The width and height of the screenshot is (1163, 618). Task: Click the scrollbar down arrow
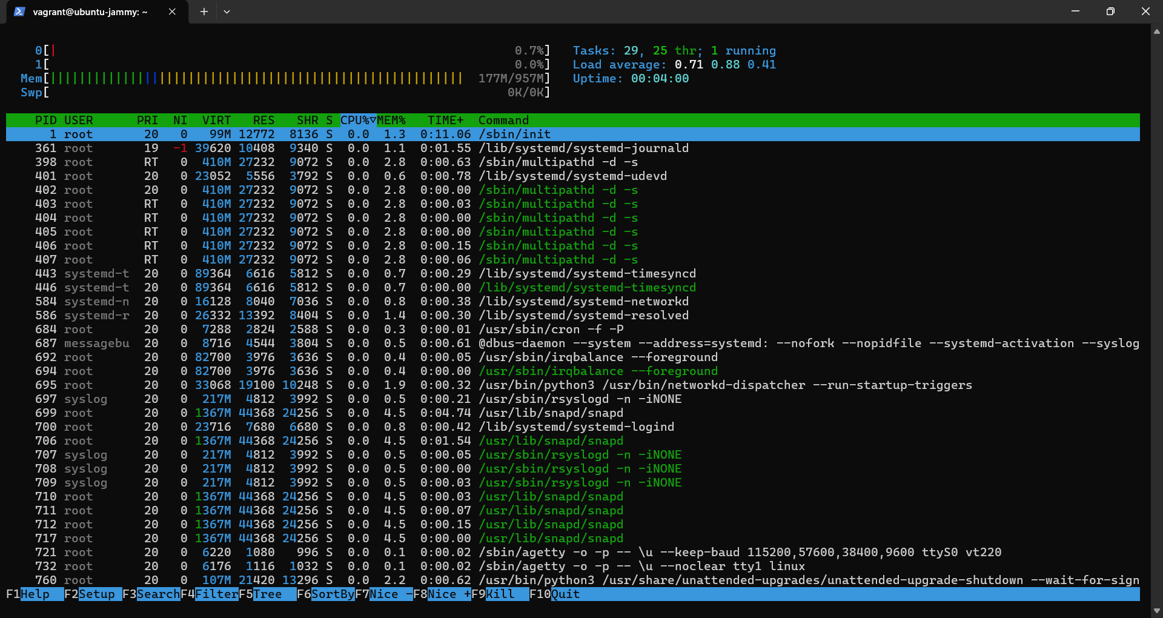[1157, 611]
